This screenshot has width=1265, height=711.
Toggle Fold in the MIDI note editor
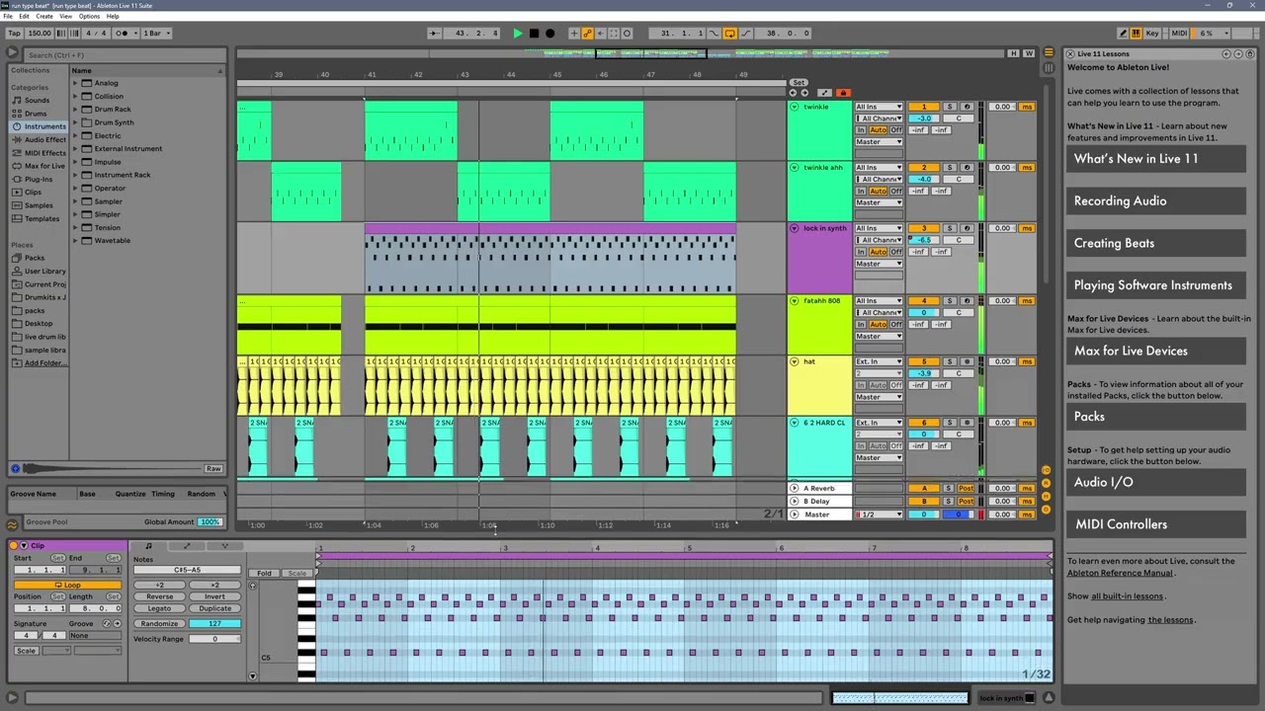click(x=264, y=573)
